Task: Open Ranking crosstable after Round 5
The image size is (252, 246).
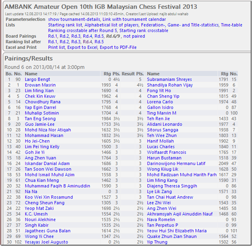Action: (x=83, y=31)
